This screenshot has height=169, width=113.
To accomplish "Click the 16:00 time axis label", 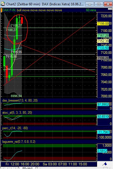I will pyautogui.click(x=25, y=164).
